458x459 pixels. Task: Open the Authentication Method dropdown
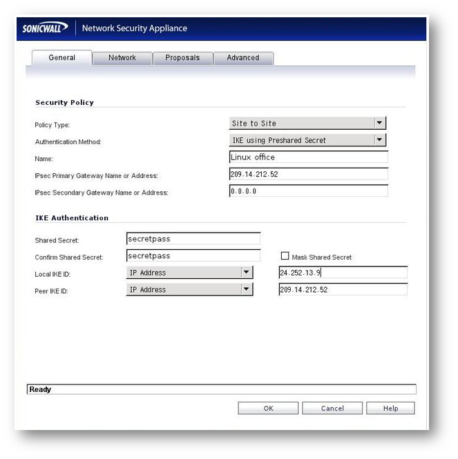tap(307, 140)
